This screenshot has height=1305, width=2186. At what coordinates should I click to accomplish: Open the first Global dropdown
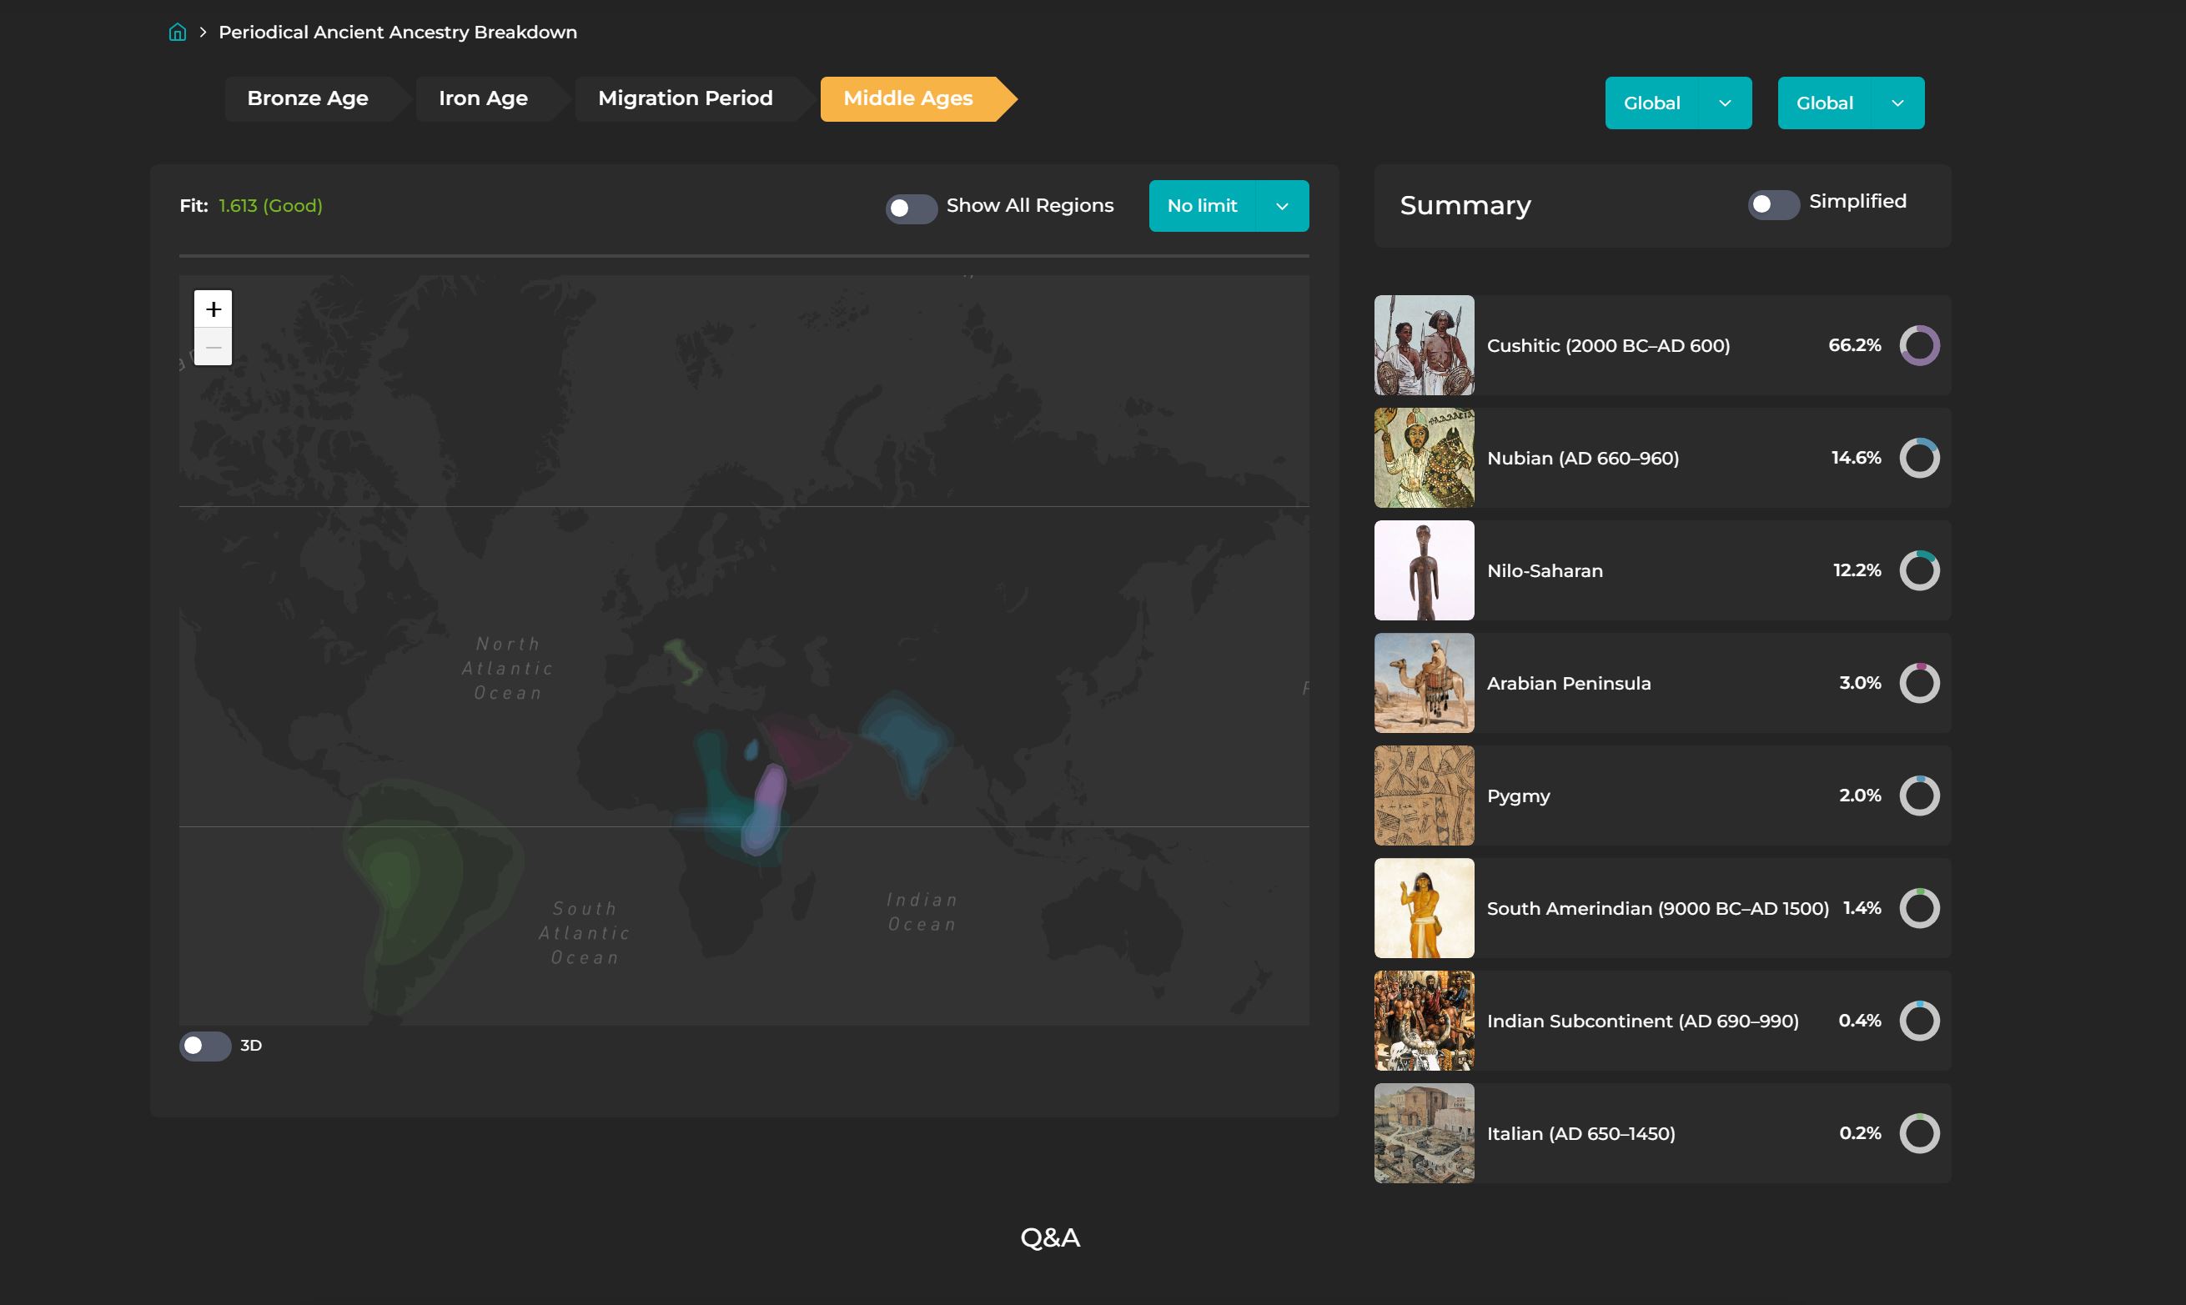point(1678,103)
